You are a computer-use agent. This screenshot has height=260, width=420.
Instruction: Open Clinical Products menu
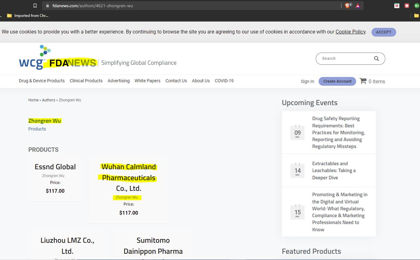86,81
